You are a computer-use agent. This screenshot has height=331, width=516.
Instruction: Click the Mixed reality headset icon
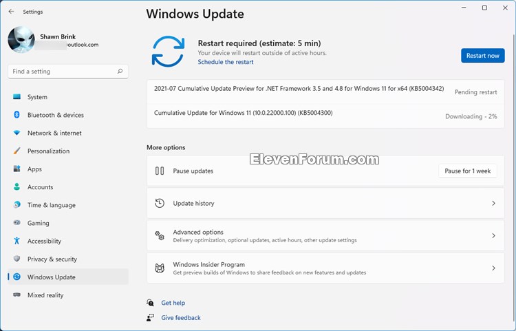click(x=17, y=295)
